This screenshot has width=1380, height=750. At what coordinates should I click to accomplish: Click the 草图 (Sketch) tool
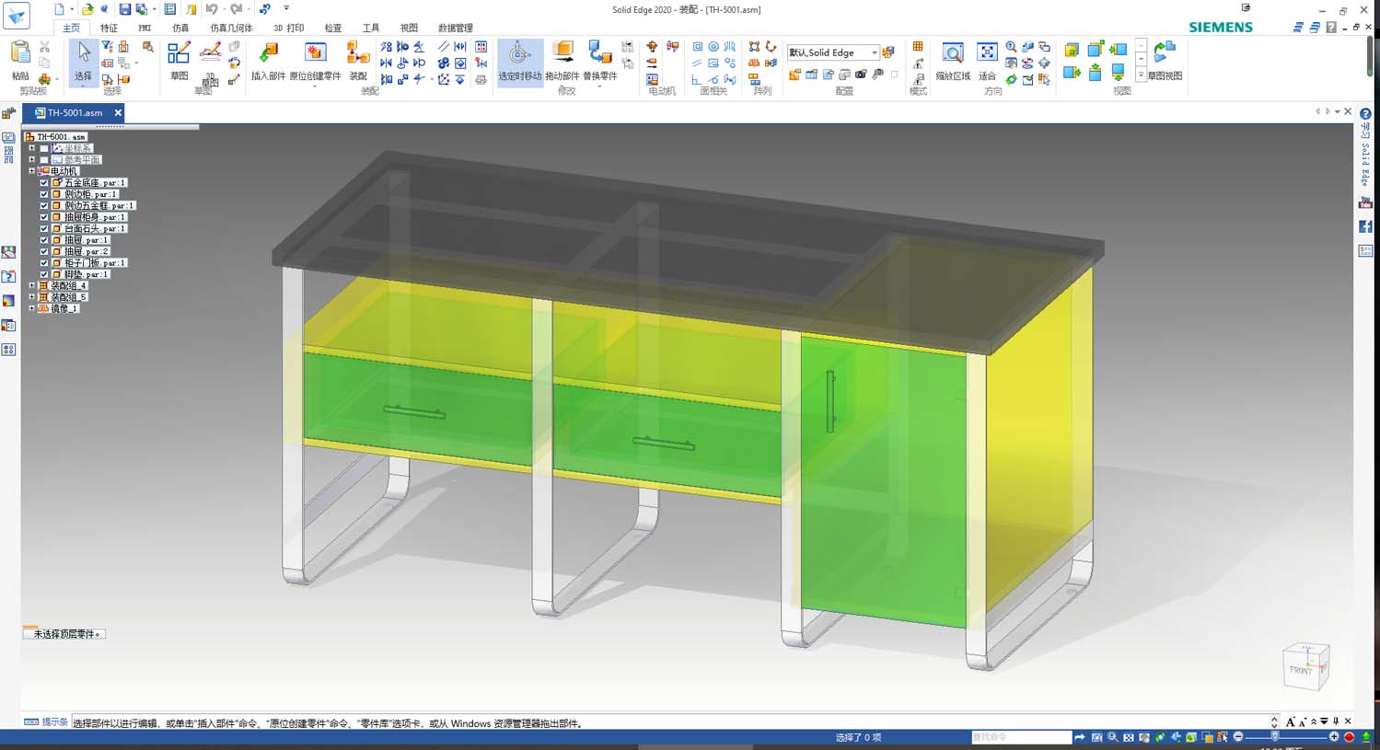pos(179,61)
